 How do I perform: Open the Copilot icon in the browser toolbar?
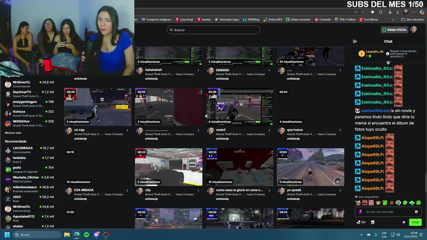(422, 12)
